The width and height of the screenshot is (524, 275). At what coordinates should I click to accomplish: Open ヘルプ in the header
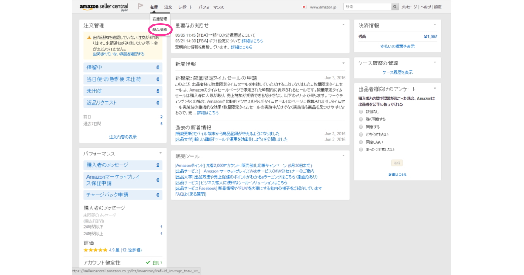pyautogui.click(x=426, y=7)
